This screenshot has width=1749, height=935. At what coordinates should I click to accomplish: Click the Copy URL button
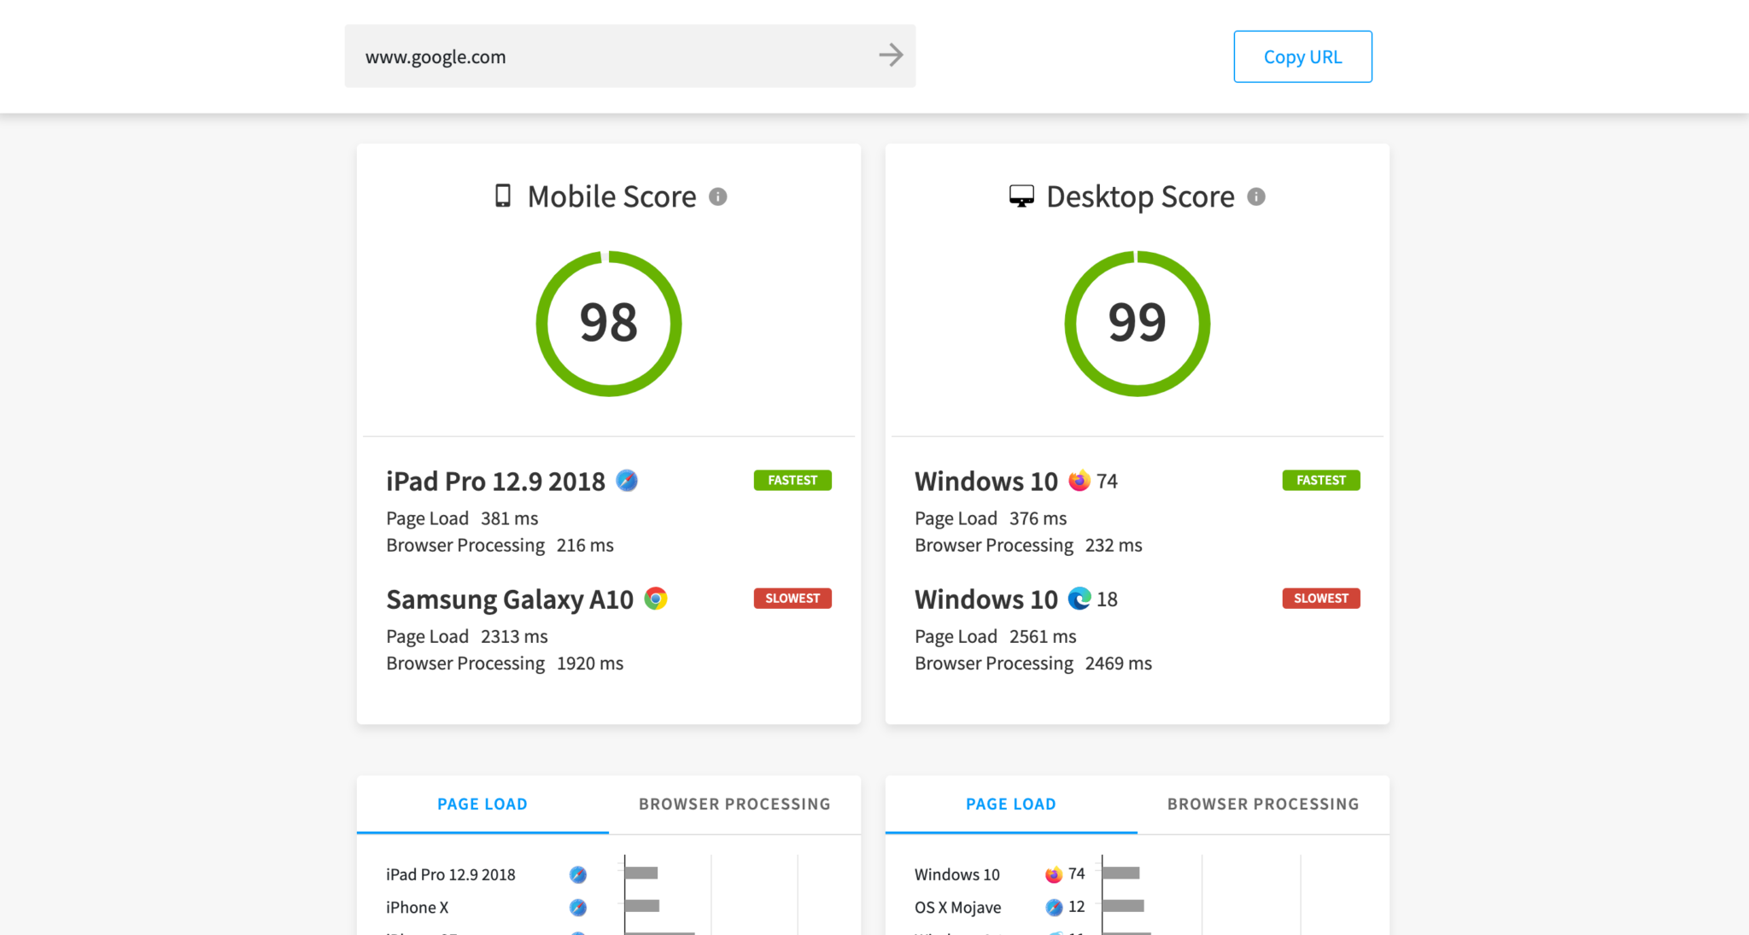(1302, 56)
